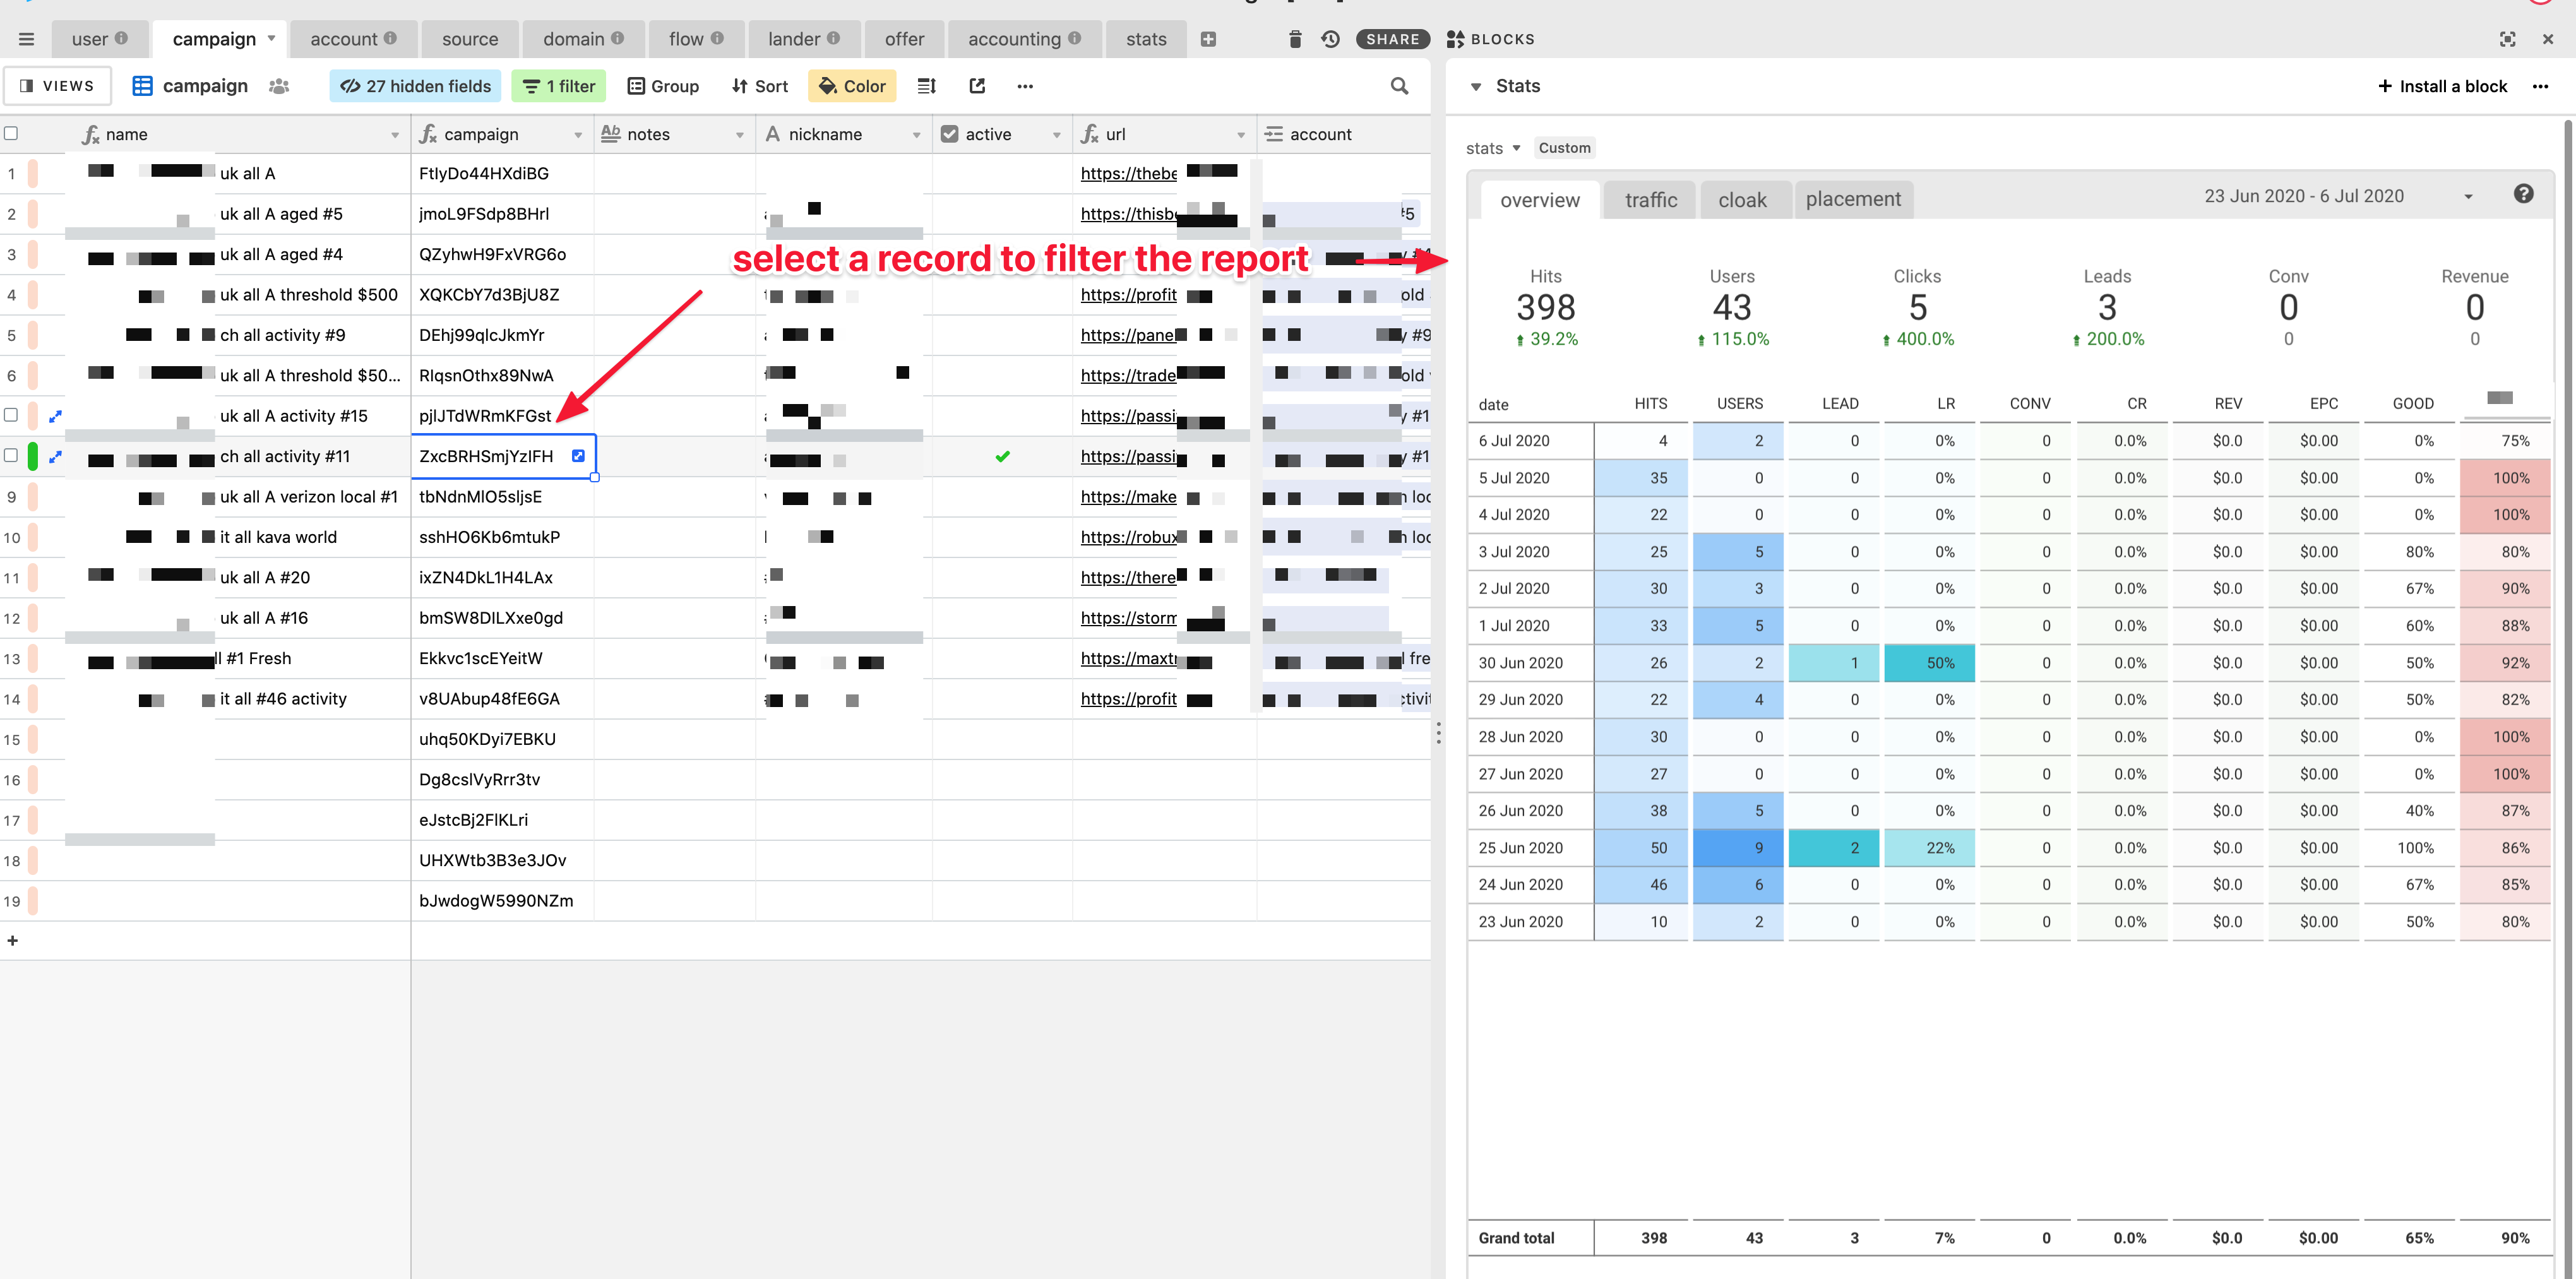Viewport: 2576px width, 1279px height.
Task: Check the row checkbox for uk all A activity #15
Action: pyautogui.click(x=11, y=415)
